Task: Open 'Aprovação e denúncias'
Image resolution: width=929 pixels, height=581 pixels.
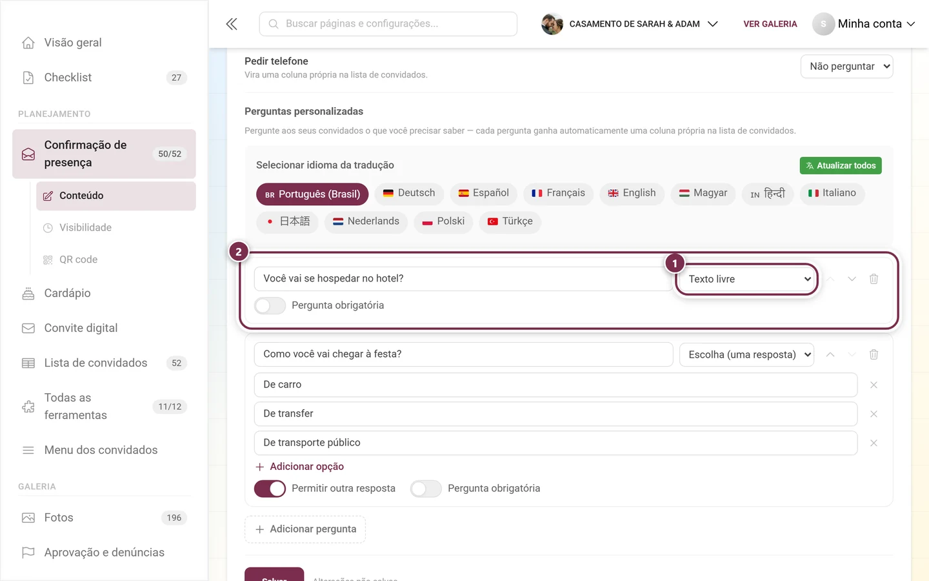Action: coord(104,553)
